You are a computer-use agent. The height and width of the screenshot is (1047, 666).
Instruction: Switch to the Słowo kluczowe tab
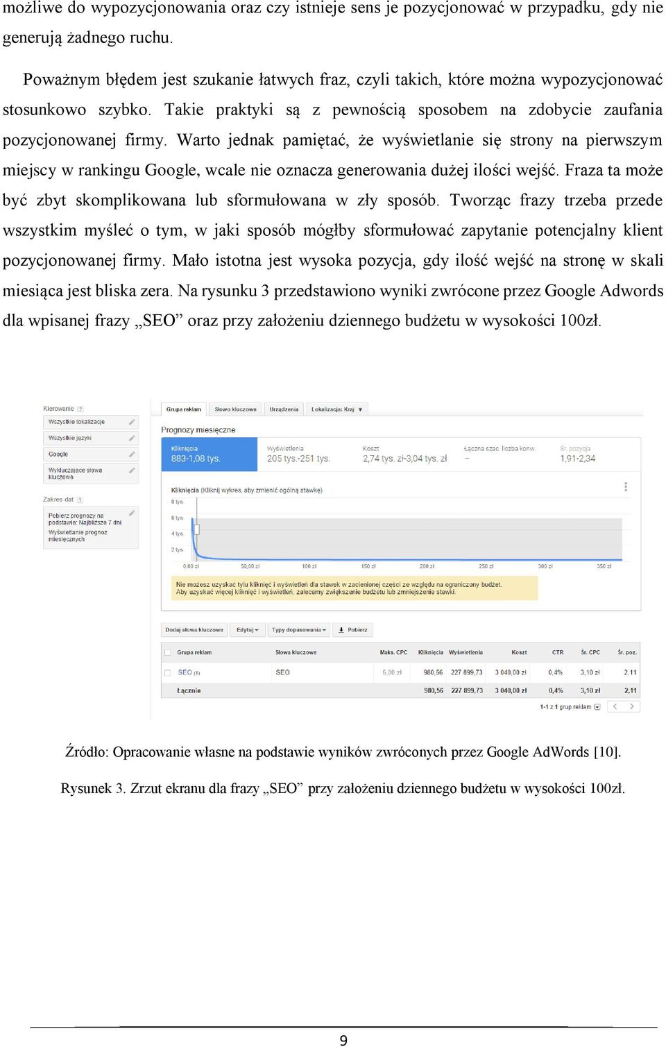(235, 409)
